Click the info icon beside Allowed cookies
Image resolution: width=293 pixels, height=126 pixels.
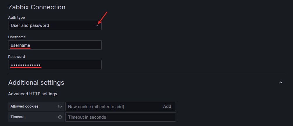point(60,106)
